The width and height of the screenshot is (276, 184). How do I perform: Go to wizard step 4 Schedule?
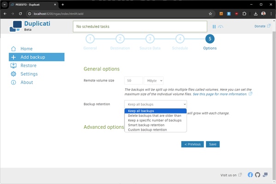(180, 39)
